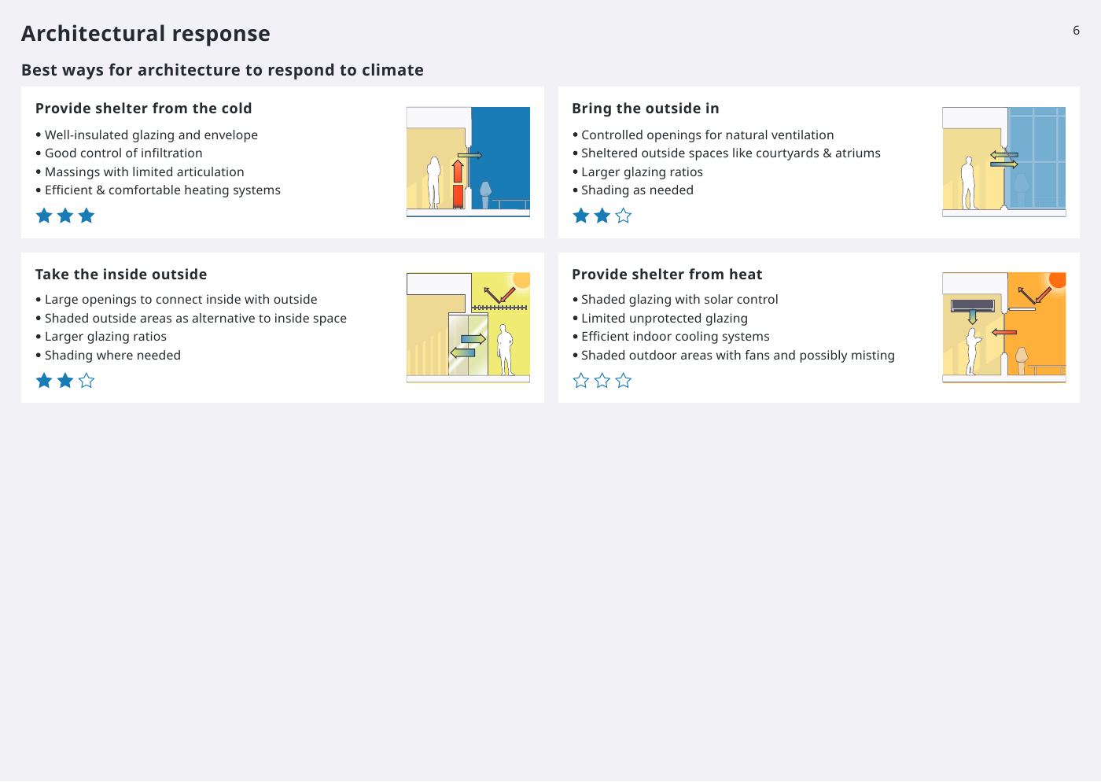The image size is (1101, 782).
Task: Click second filled star under Take the inside outside
Action: 65,381
